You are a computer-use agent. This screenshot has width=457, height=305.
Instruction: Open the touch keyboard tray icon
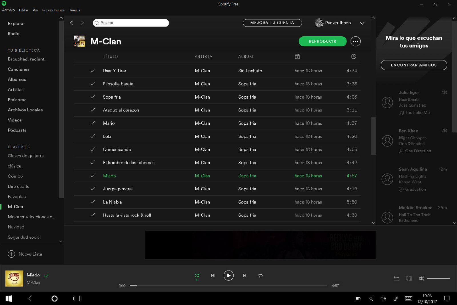[409, 298]
